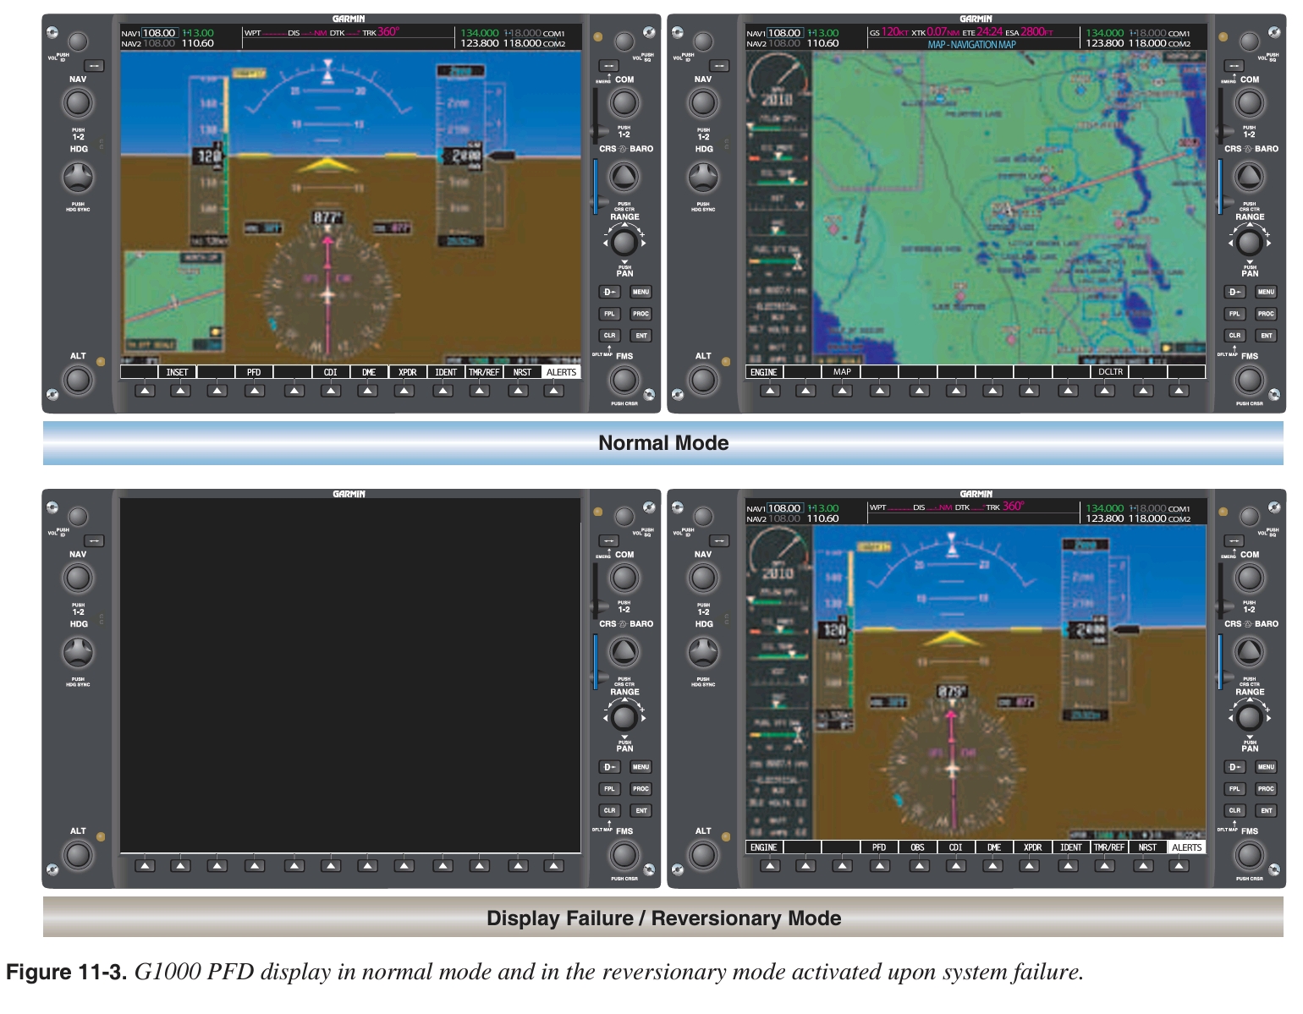
Task: Click the HDG knob on the normal-mode PFD
Action: pos(78,178)
